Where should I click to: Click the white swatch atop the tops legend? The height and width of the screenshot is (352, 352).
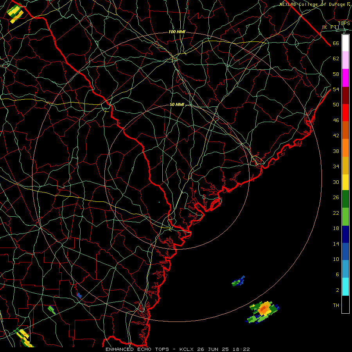click(345, 43)
